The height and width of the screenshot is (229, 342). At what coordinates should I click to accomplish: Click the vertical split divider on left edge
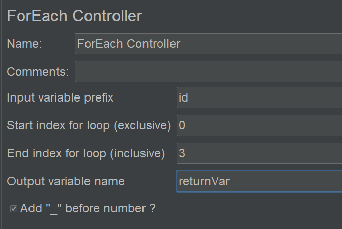coord(1,115)
